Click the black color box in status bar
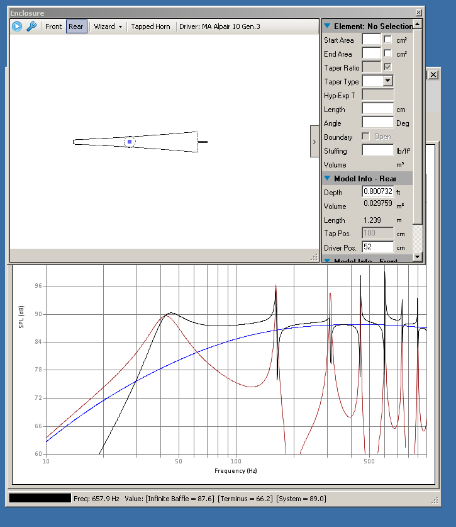The width and height of the screenshot is (456, 527). pos(40,498)
